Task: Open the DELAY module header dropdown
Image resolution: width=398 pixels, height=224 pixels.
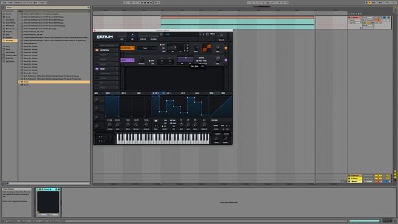Action: pos(127,60)
